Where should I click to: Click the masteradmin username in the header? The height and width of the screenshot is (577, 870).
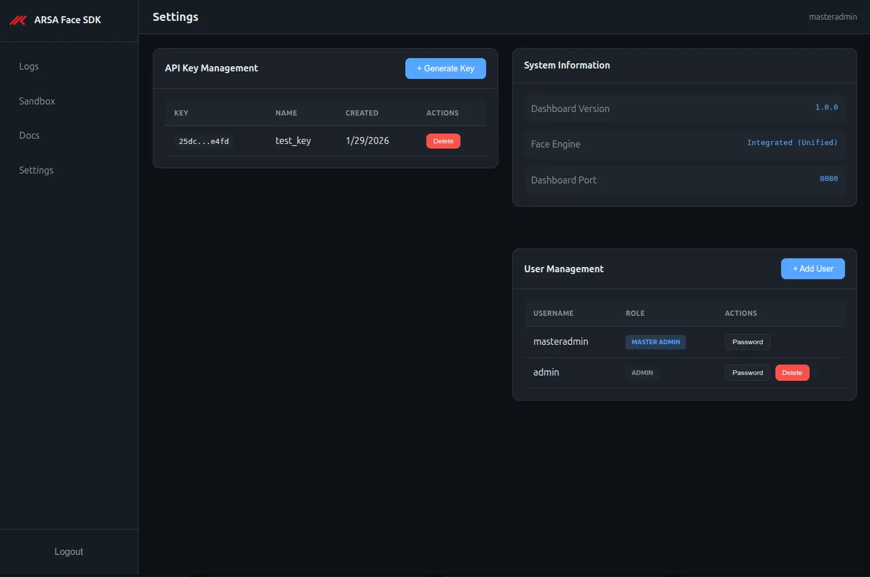(833, 17)
